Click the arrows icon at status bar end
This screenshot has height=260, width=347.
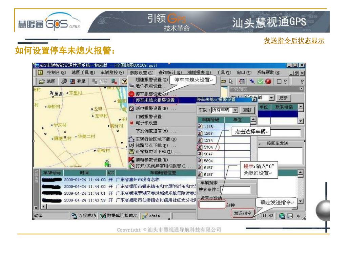click(298, 216)
